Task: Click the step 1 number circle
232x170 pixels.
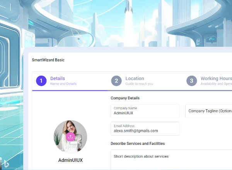Action: (x=41, y=81)
